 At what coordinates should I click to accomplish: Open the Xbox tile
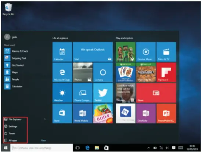[x=126, y=52]
